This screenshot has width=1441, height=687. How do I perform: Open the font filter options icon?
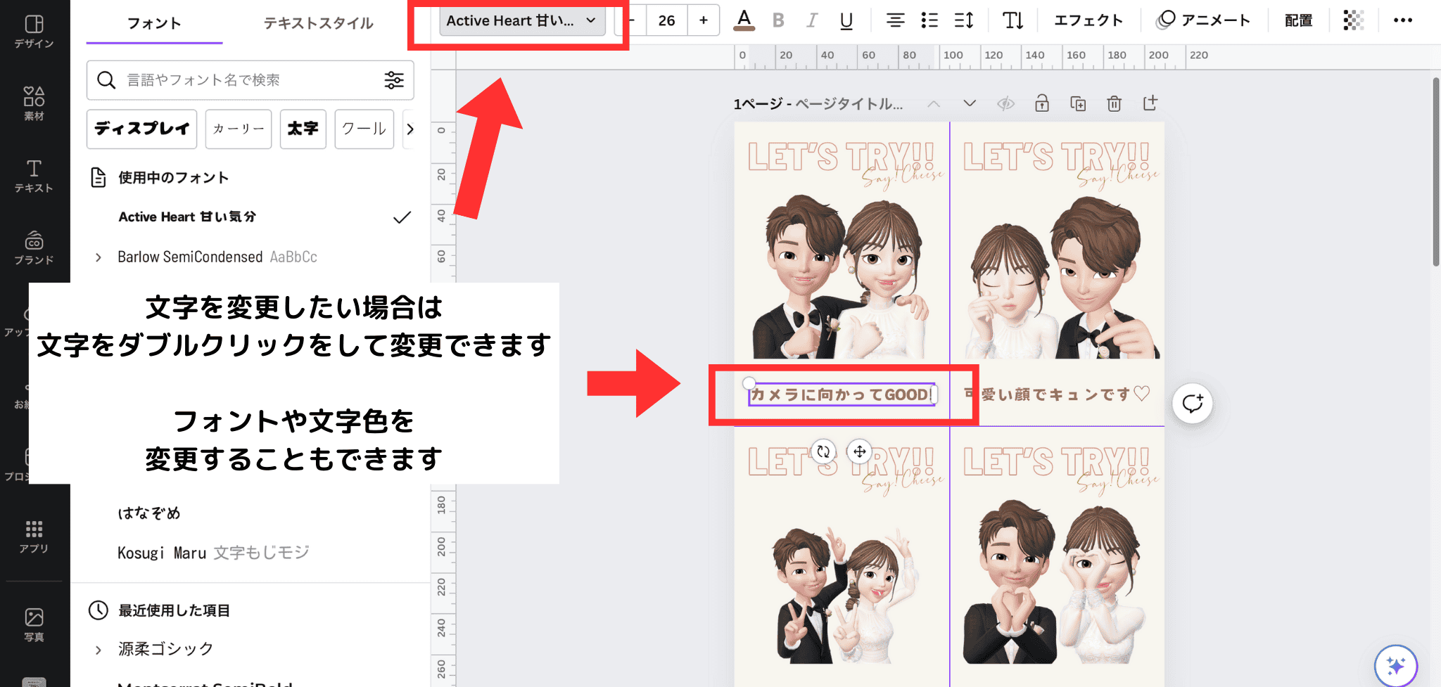(394, 80)
